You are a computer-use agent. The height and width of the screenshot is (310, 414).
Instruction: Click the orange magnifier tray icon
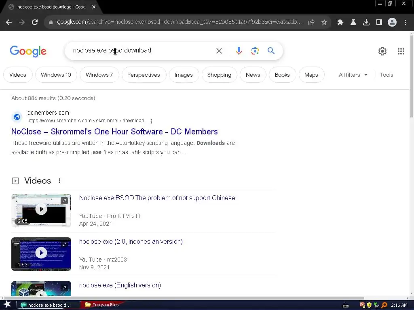point(384,305)
